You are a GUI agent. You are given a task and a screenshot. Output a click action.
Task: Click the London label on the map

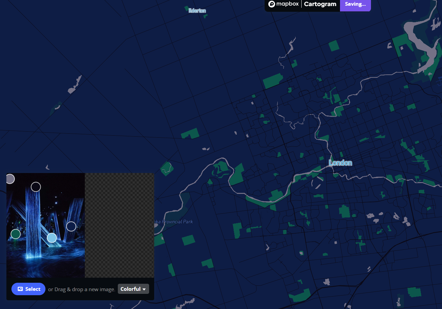(340, 163)
